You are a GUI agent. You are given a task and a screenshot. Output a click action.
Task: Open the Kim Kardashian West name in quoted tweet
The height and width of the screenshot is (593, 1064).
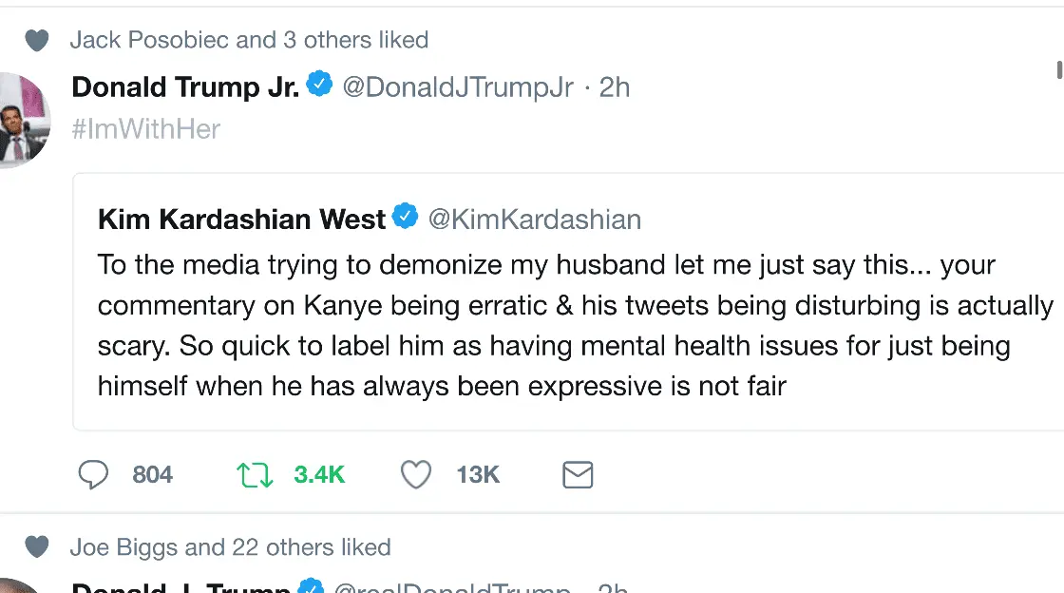(x=241, y=220)
